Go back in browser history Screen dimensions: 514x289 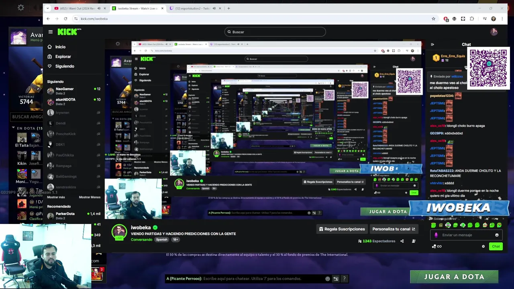click(x=48, y=18)
